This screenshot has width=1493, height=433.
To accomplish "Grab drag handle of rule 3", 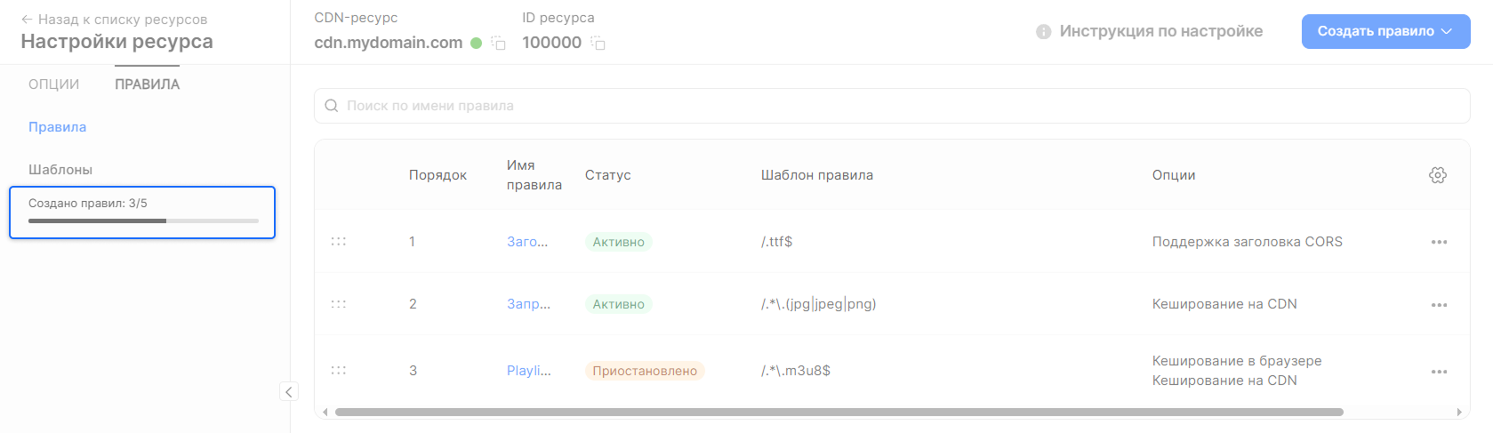I will tap(339, 371).
